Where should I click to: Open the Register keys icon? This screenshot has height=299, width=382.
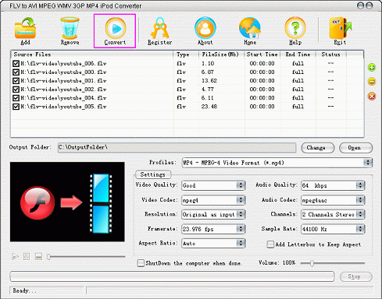pos(159,28)
